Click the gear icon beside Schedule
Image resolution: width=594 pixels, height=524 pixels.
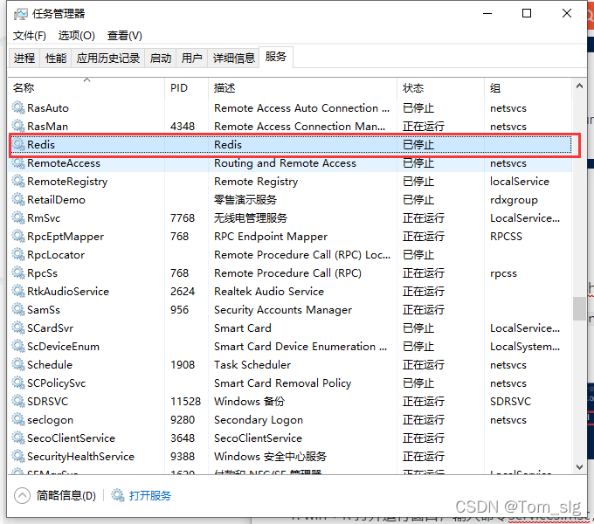pos(18,365)
